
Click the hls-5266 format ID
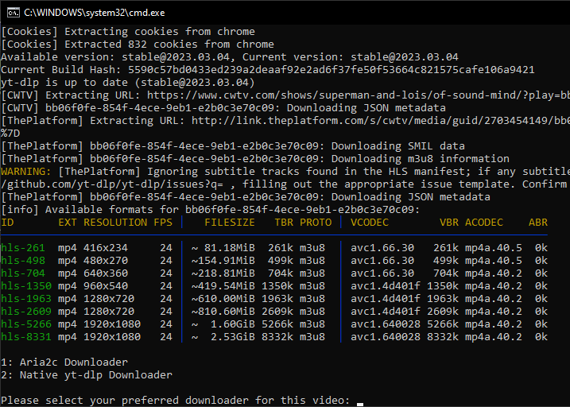pos(26,324)
